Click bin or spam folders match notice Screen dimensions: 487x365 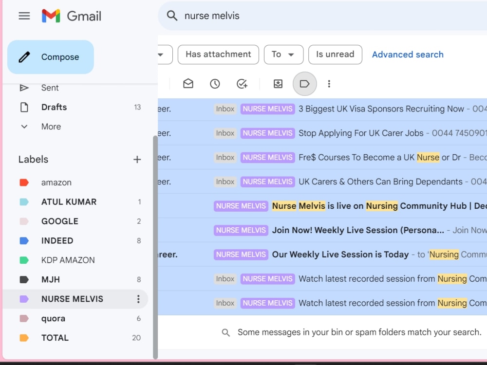(x=359, y=332)
